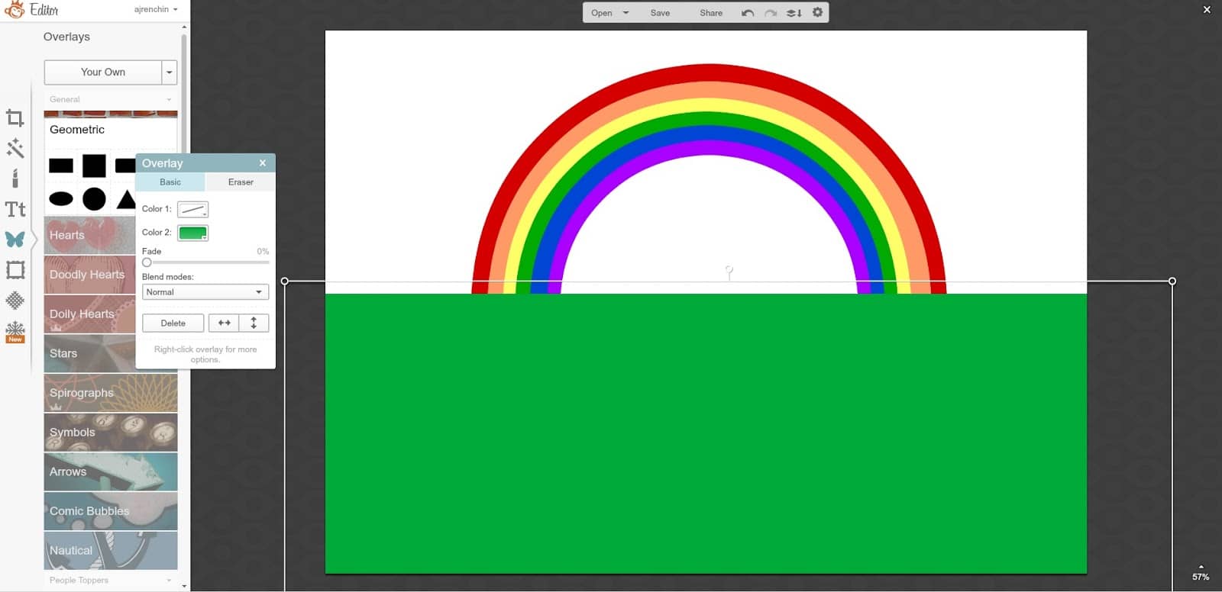Select the Text tool icon
Image resolution: width=1222 pixels, height=592 pixels.
point(15,209)
